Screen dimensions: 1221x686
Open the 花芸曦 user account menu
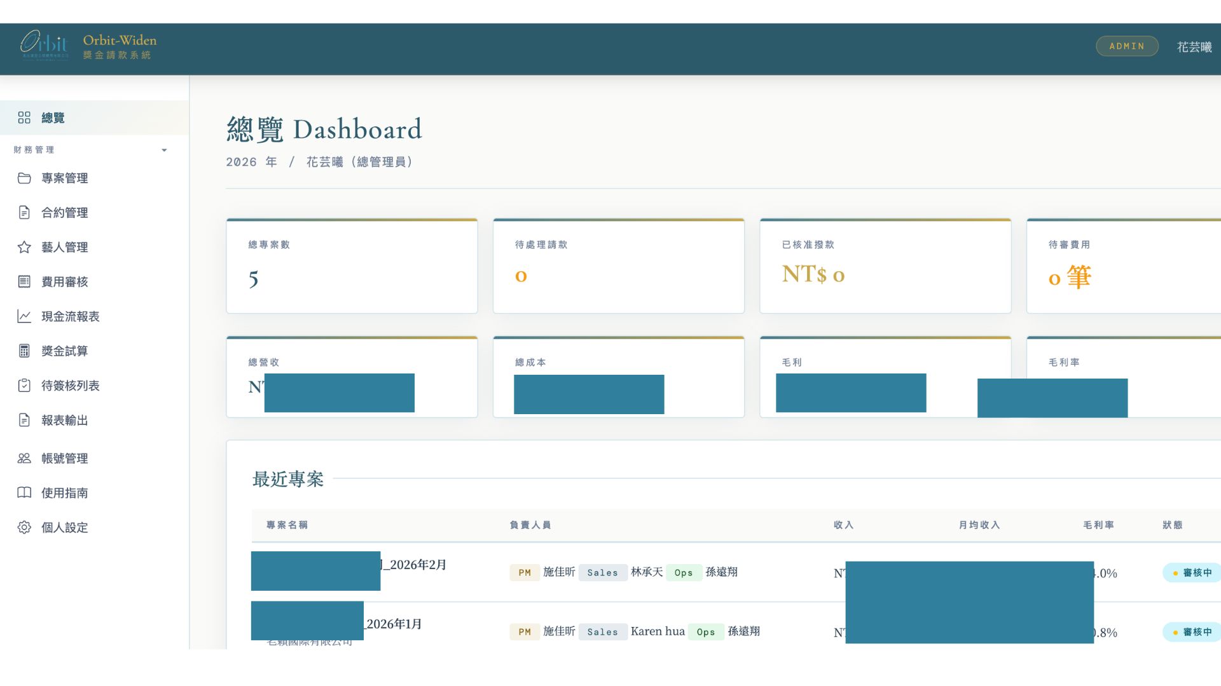1194,46
